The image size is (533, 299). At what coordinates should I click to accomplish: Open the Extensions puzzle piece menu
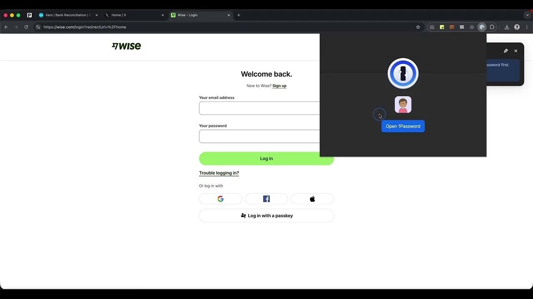[x=492, y=27]
